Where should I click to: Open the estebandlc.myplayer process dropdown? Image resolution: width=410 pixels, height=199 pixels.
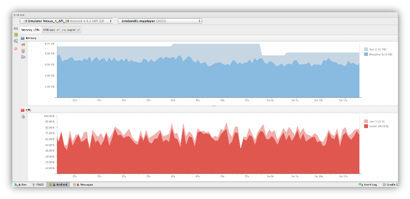pos(160,21)
